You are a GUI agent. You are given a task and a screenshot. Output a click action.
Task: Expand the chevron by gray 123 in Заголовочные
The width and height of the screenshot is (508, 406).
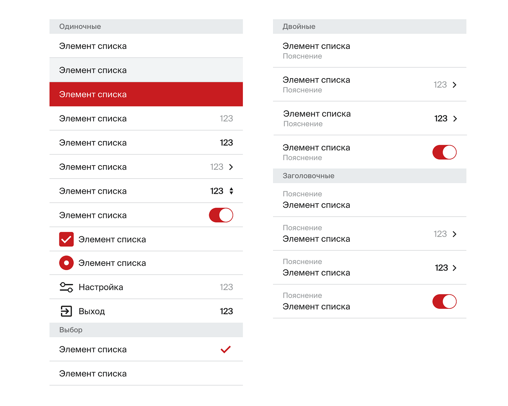[455, 234]
